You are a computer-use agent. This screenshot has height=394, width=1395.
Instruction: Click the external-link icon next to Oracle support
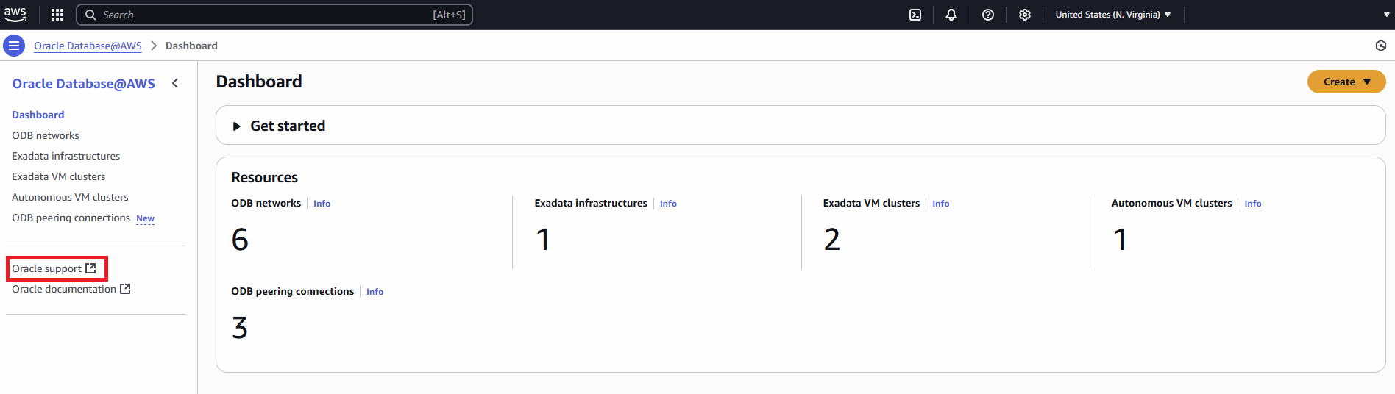(90, 268)
